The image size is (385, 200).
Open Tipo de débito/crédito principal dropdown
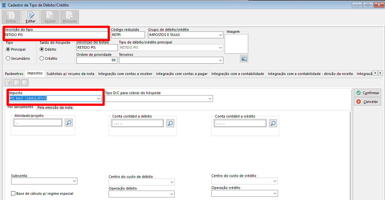(x=220, y=47)
